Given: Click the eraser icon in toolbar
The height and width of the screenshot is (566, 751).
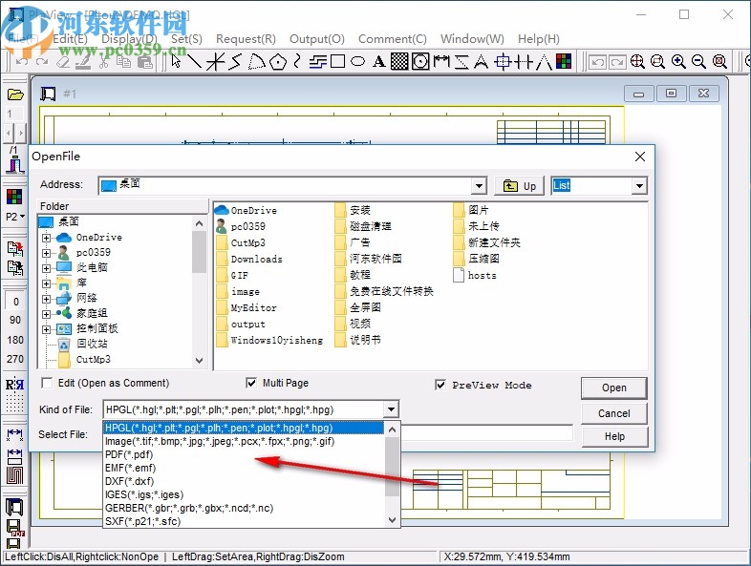Looking at the screenshot, I should (x=63, y=62).
